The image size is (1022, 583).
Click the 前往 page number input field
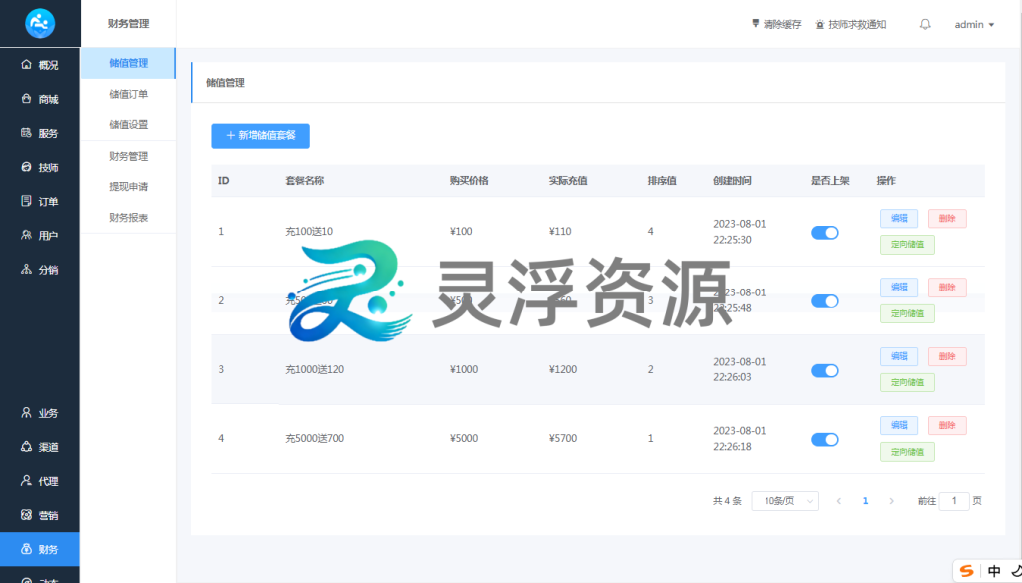[954, 501]
